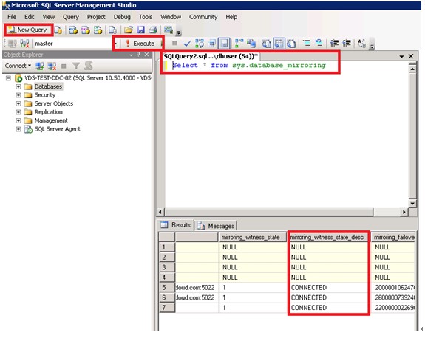The image size is (425, 341).
Task: Open Object Explorer window position dropdown arrow
Action: coord(131,55)
